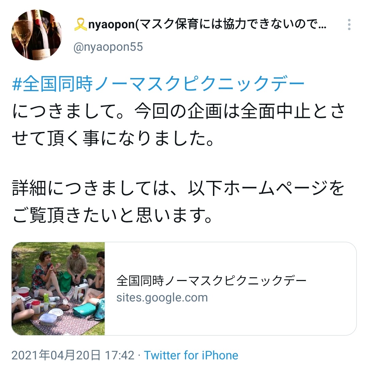
Task: Select the tweet line ご覧頂きたいと思います。
Action: pos(112,215)
